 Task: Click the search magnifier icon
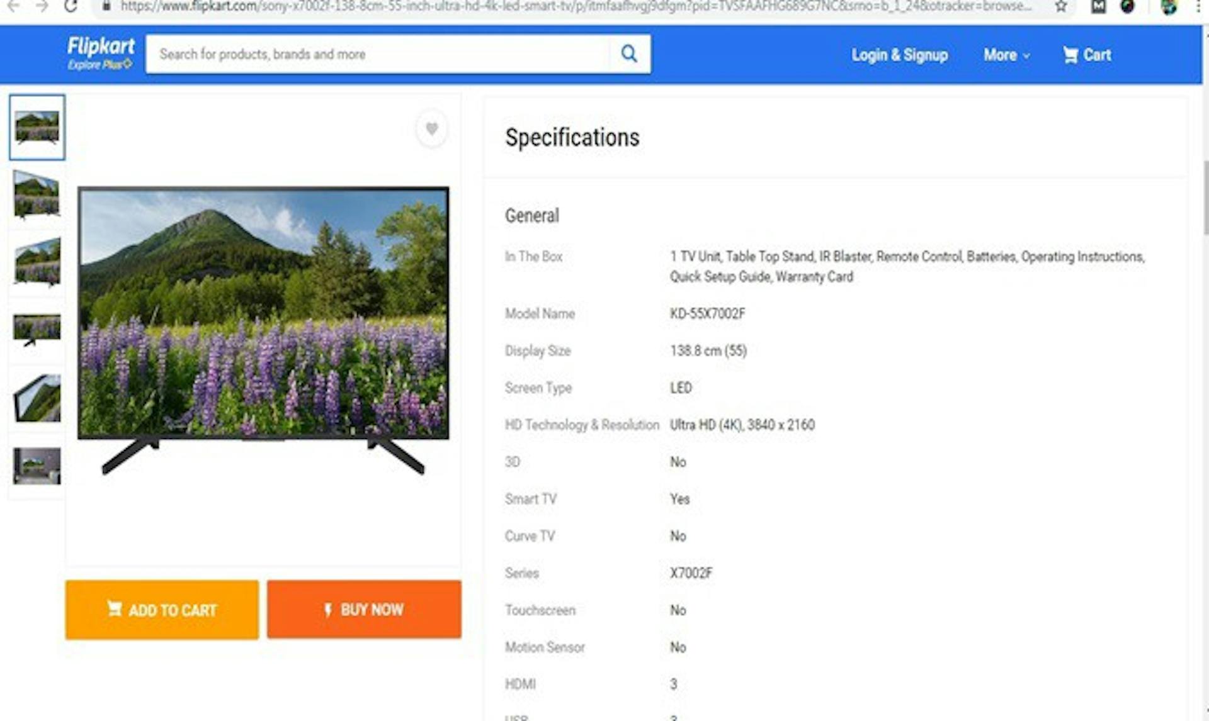[628, 54]
